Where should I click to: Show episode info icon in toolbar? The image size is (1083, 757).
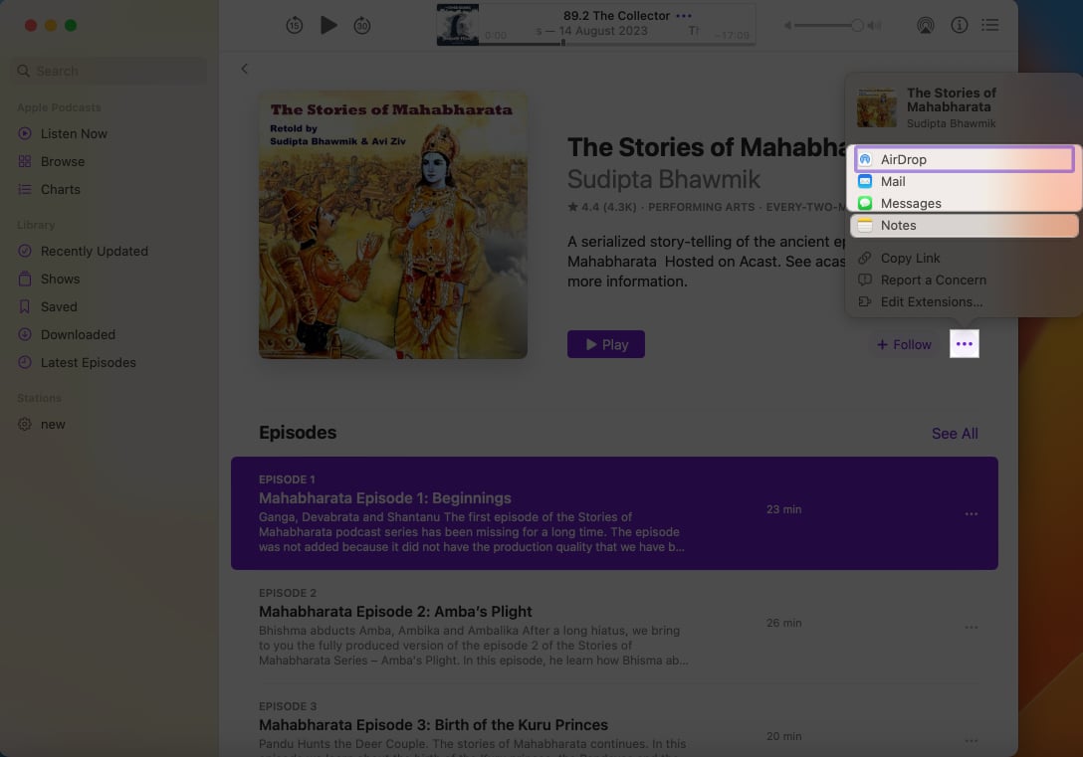coord(959,26)
